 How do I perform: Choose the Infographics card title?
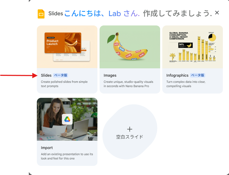pos(177,75)
